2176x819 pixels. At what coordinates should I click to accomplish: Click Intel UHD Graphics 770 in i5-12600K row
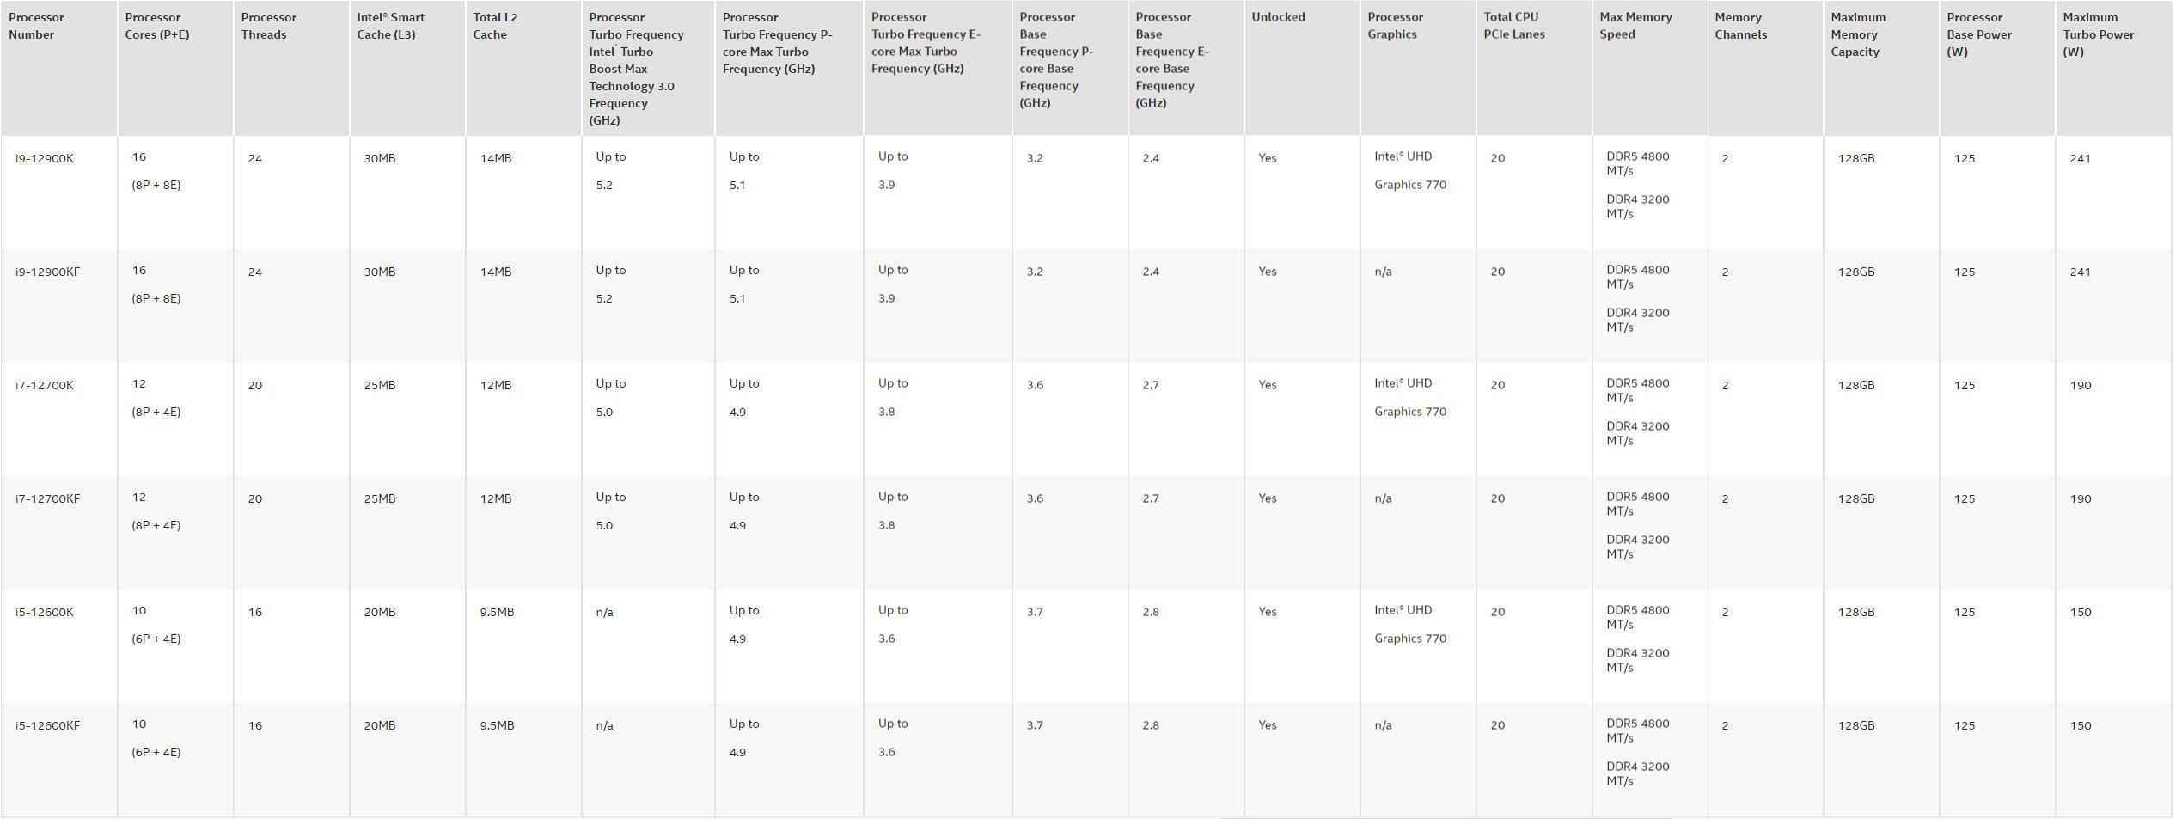coord(1410,624)
